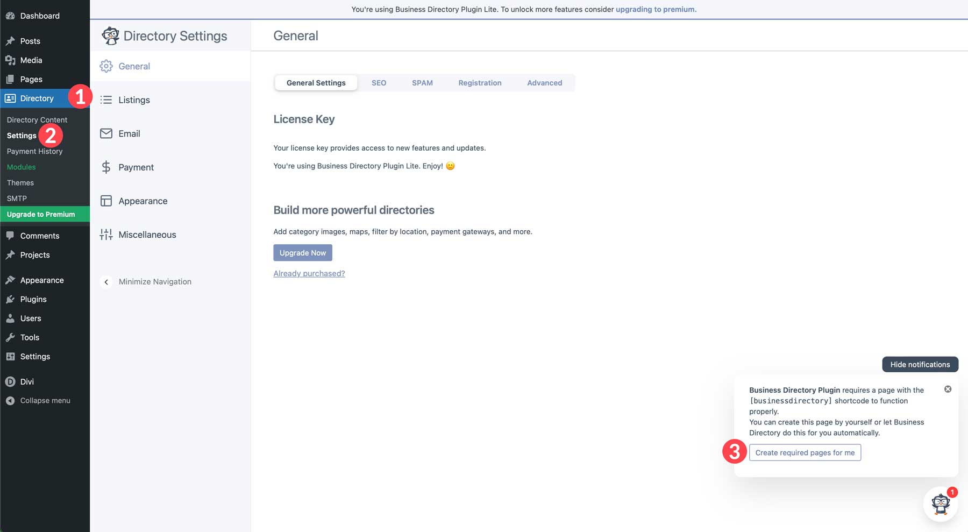
Task: Open the Listings settings section
Action: 134,100
